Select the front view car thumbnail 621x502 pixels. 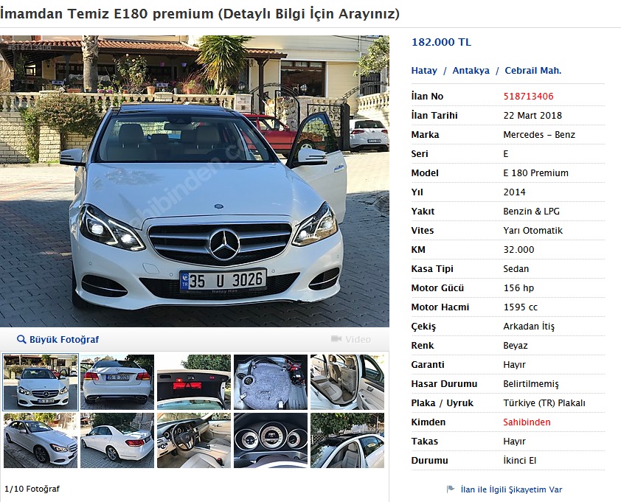pos(41,382)
